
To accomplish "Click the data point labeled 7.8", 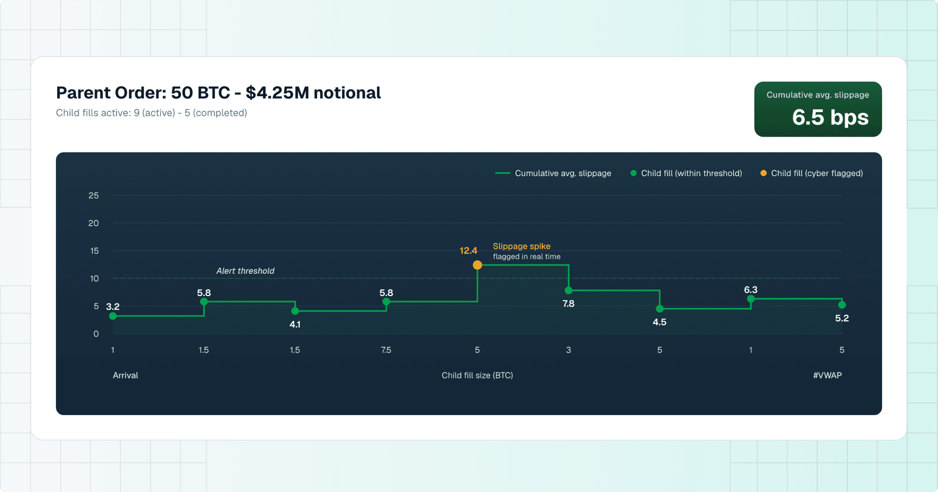I will (x=569, y=291).
